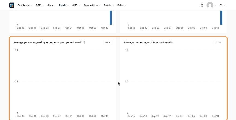Screen dimensions: 236x120
Task: Click the blue bar in top-right chart
Action: click(221, 17)
